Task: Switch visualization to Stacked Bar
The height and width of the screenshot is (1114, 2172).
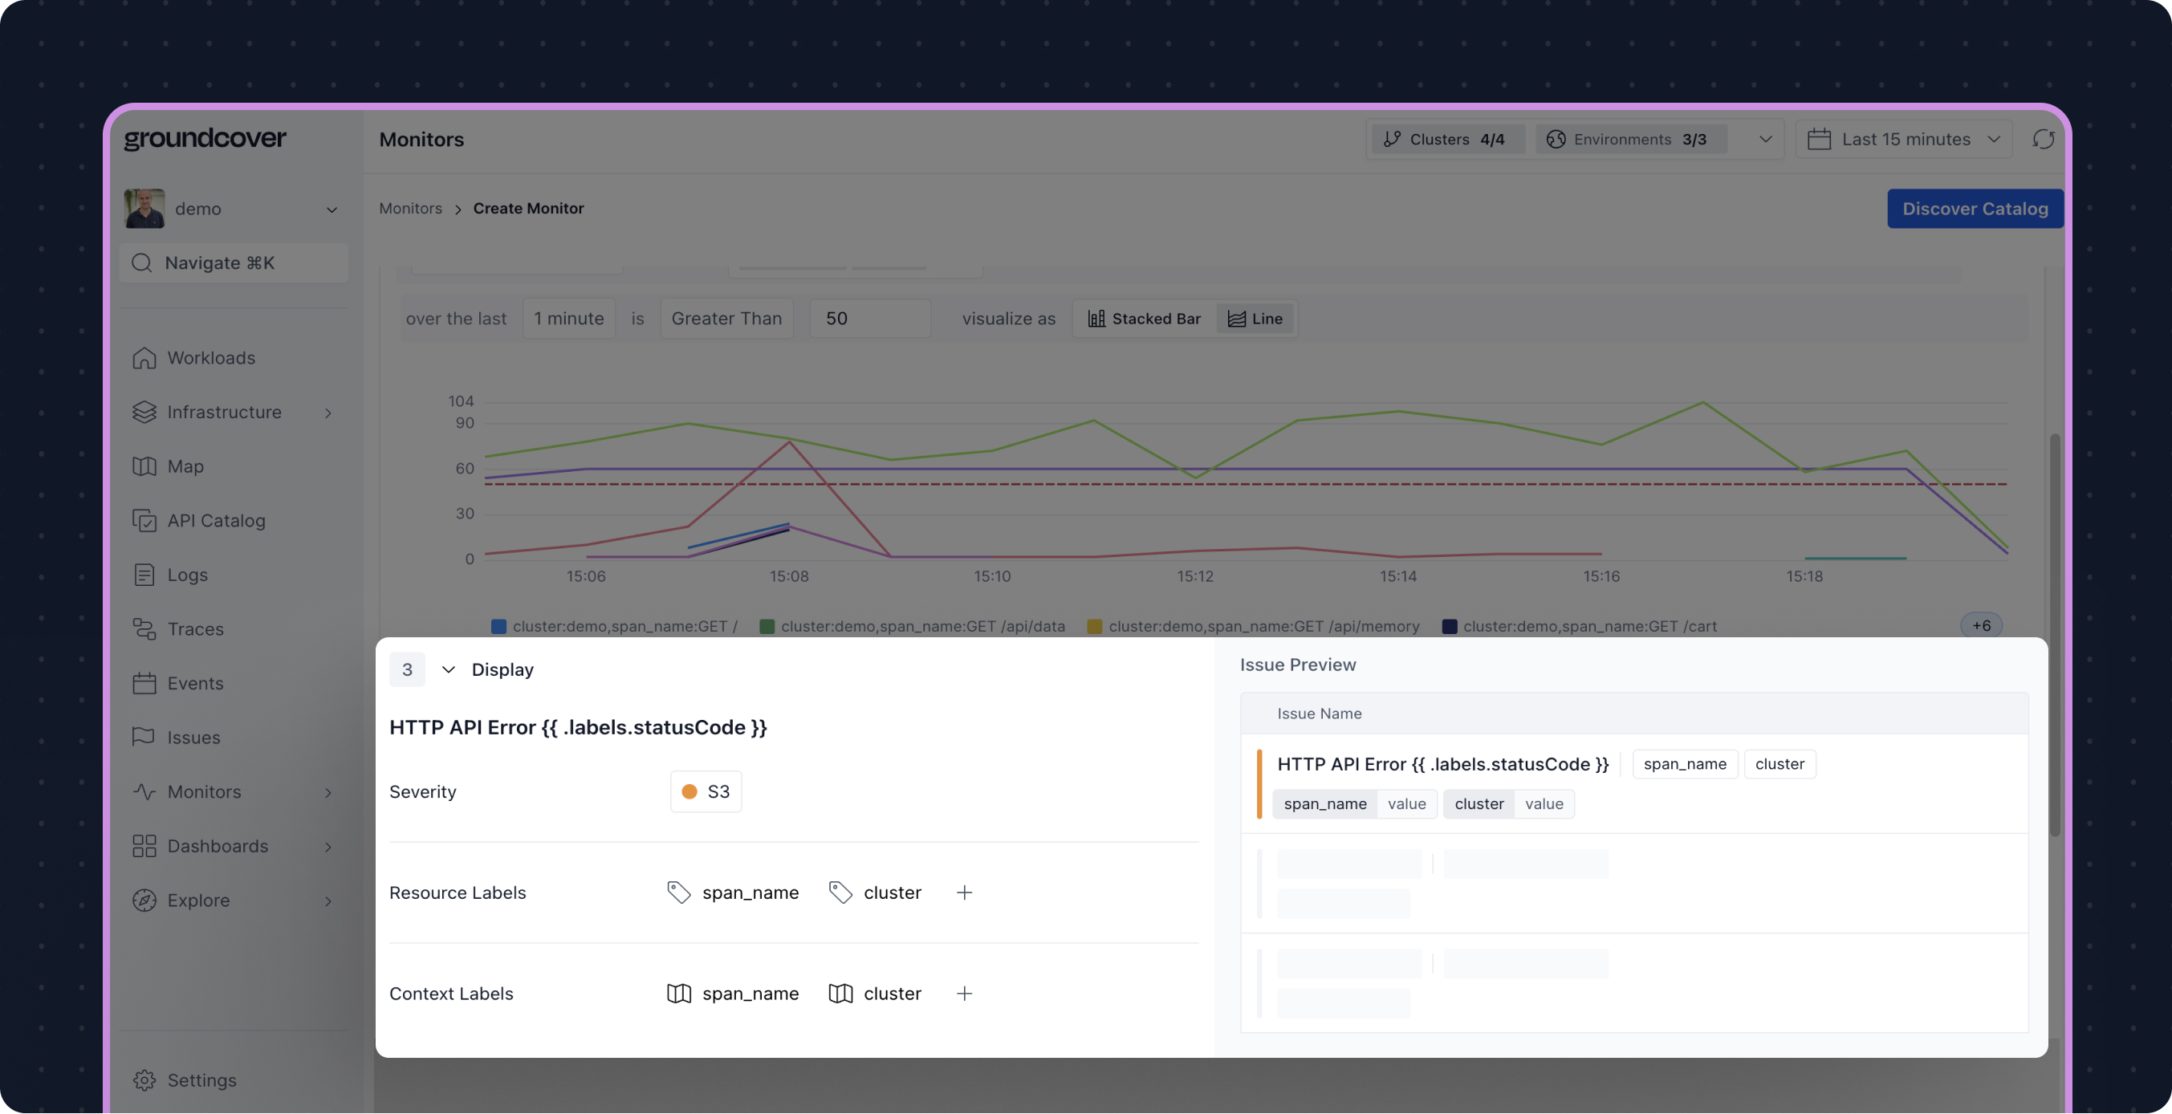Action: click(1143, 319)
